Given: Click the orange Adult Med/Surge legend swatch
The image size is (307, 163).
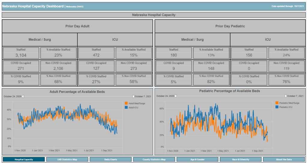Looking at the screenshot, I should click(126, 103).
